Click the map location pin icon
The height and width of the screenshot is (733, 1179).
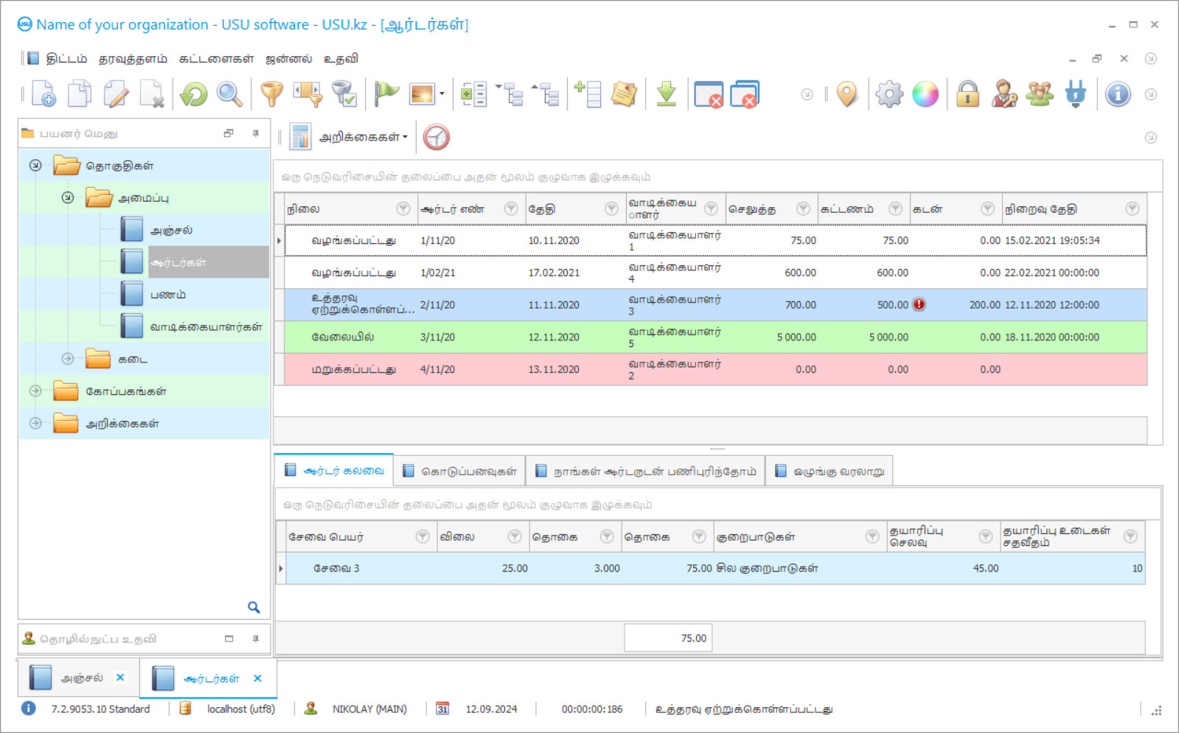847,94
